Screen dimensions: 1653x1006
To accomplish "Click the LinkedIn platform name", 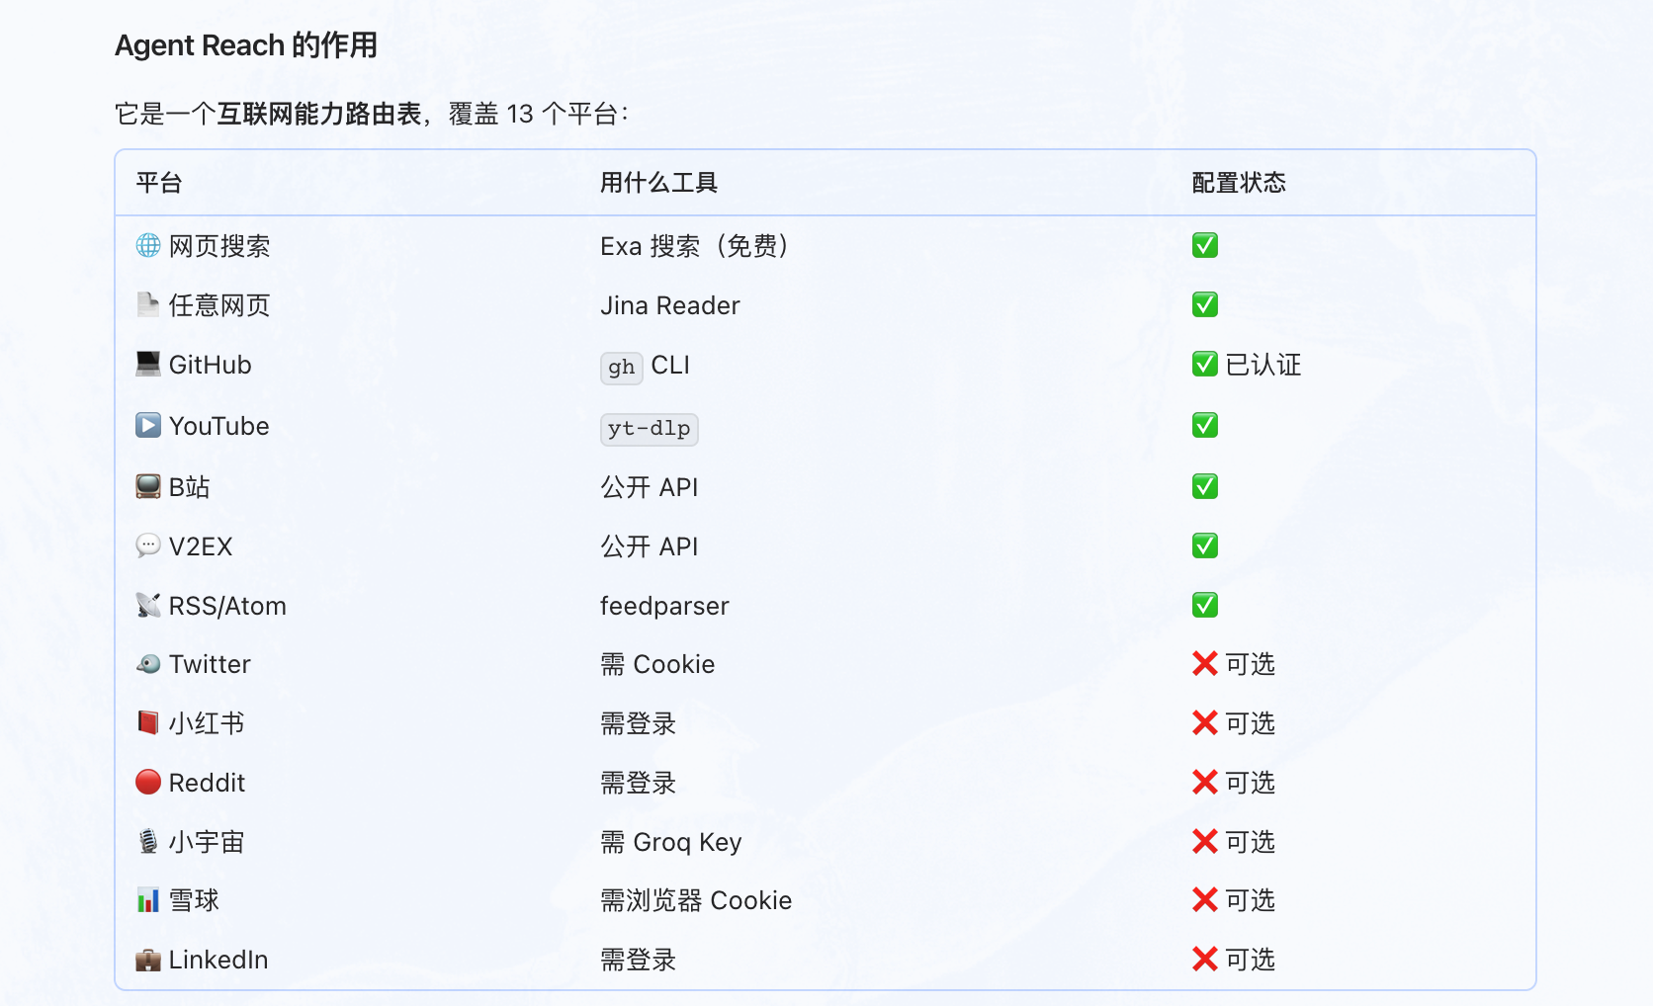I will (x=218, y=960).
